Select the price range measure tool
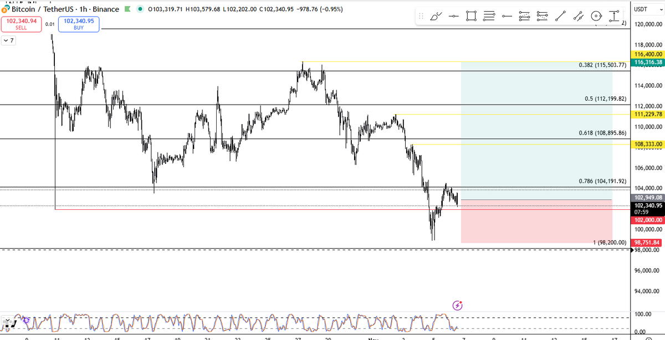The height and width of the screenshot is (340, 665). (x=613, y=16)
